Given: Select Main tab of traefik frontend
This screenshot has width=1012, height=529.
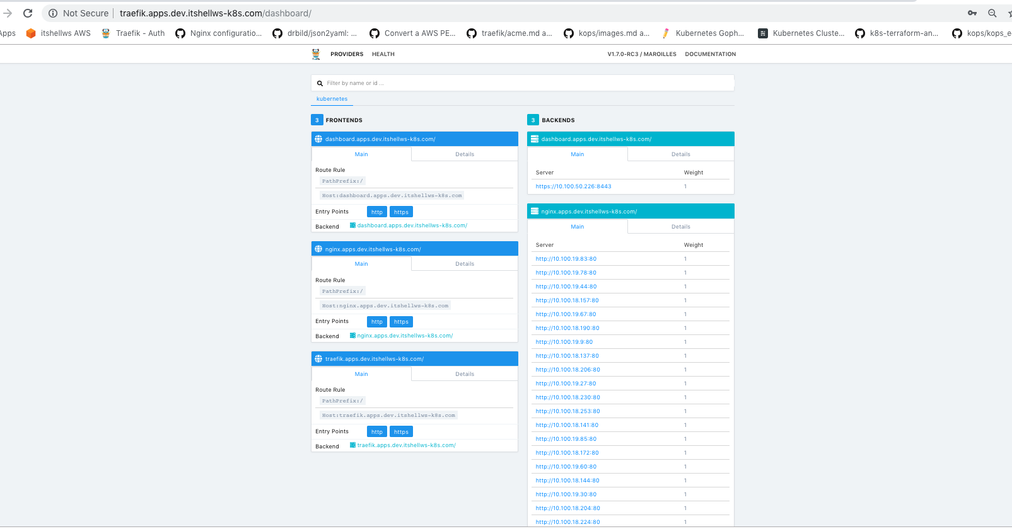Looking at the screenshot, I should (361, 374).
